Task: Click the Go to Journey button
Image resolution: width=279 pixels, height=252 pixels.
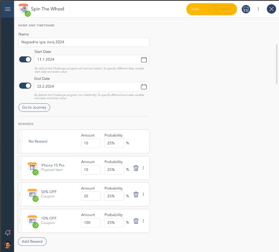Action: 34,107
